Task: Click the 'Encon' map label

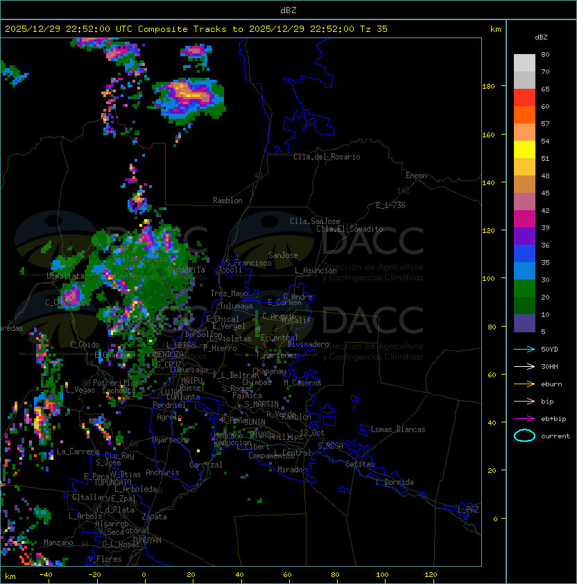Action: (416, 175)
